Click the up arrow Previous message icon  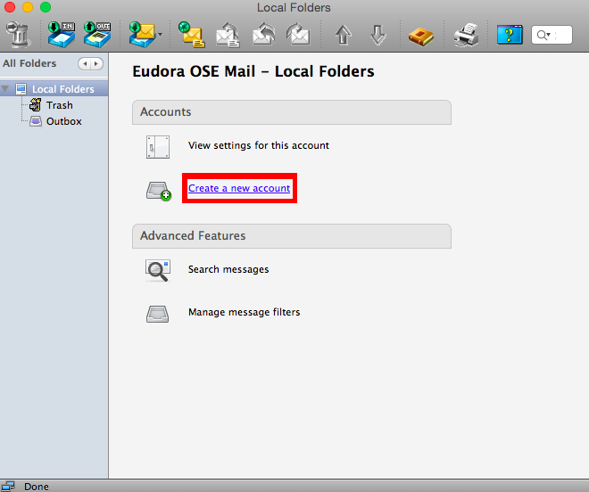click(x=343, y=35)
